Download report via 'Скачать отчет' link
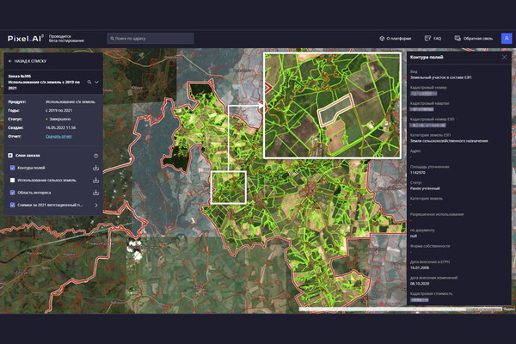Screen dimensions: 516x344 tap(58, 136)
